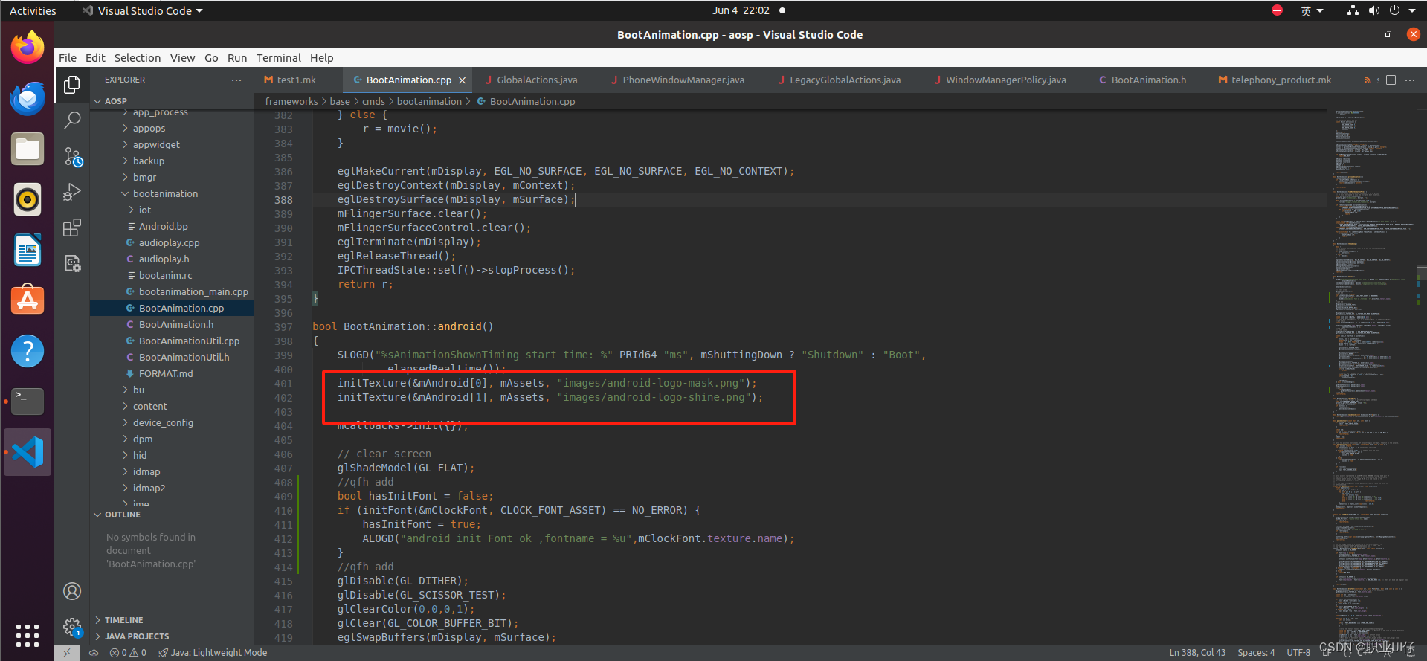The image size is (1427, 661).
Task: Open the Run and Debug view
Action: [72, 192]
